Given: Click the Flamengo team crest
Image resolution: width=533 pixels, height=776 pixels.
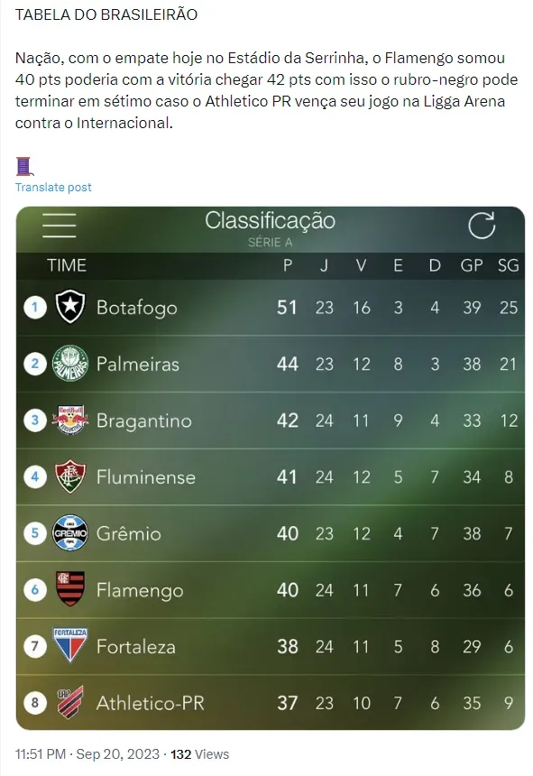Looking at the screenshot, I should (x=70, y=589).
